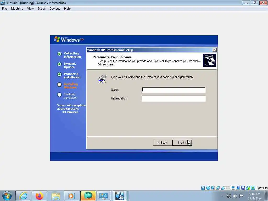The width and height of the screenshot is (268, 201).
Task: Click the 'Finalizing installation' step label
Action: tap(71, 96)
